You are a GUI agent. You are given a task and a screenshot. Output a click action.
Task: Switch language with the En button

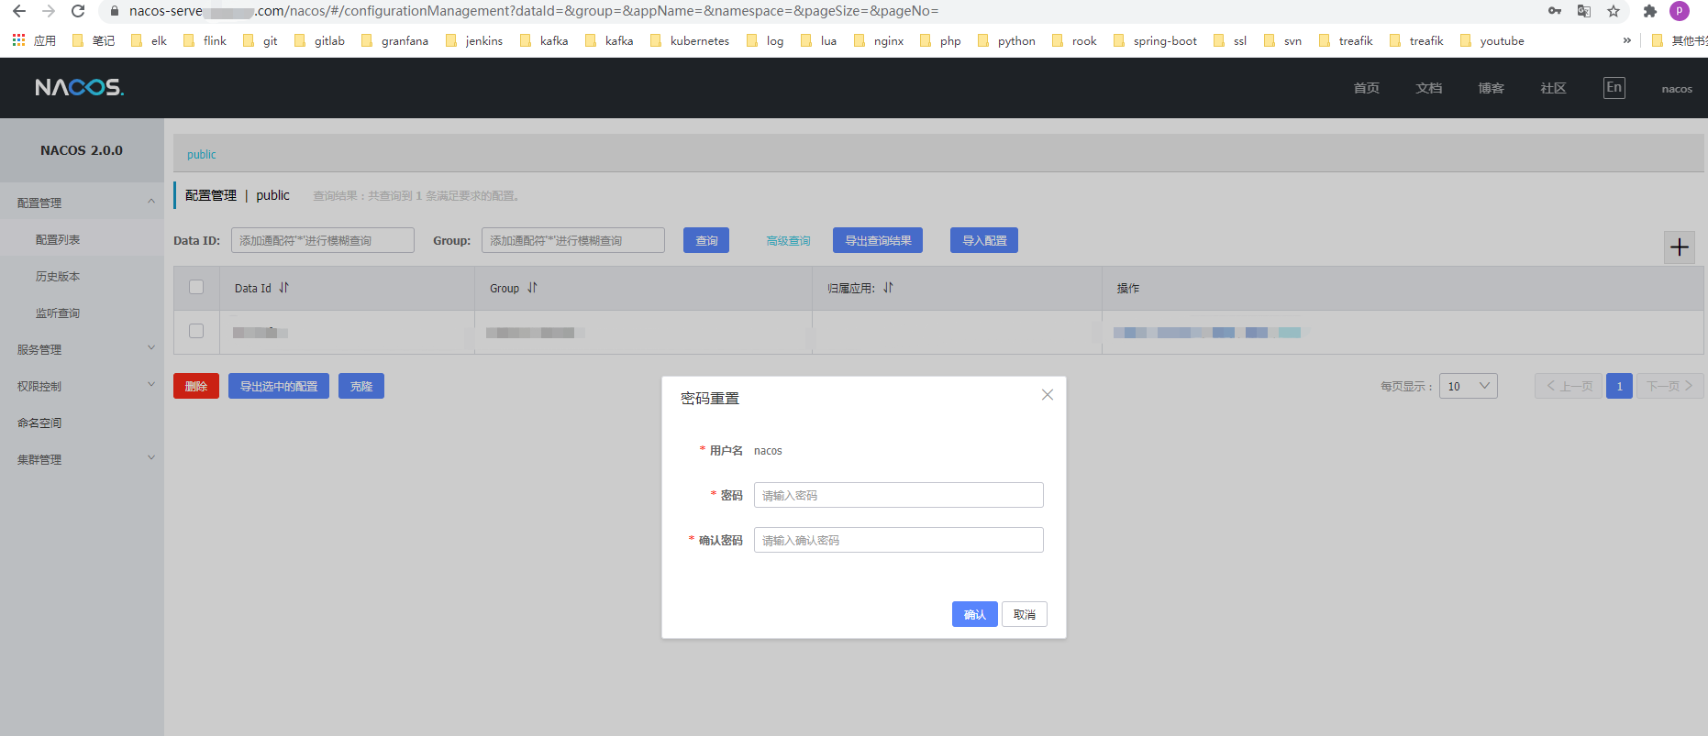[x=1614, y=88]
